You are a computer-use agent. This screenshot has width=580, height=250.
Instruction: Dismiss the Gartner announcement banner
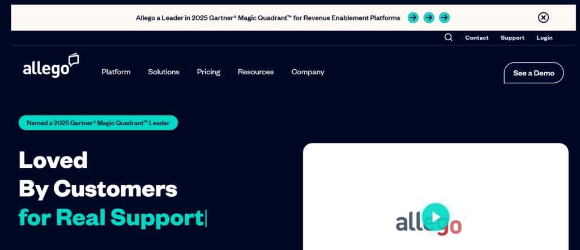coord(543,18)
